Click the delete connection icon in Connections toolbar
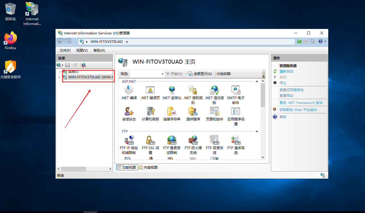365x213 pixels. click(x=83, y=65)
